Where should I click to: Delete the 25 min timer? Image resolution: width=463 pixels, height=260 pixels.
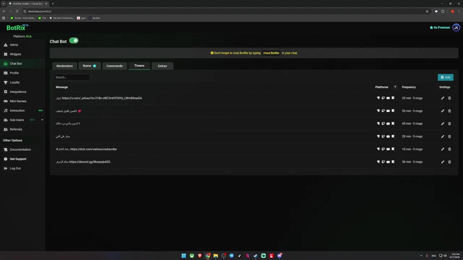pyautogui.click(x=450, y=98)
